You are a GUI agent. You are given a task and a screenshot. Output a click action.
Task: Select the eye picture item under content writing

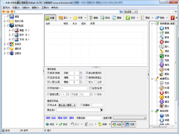162,106
